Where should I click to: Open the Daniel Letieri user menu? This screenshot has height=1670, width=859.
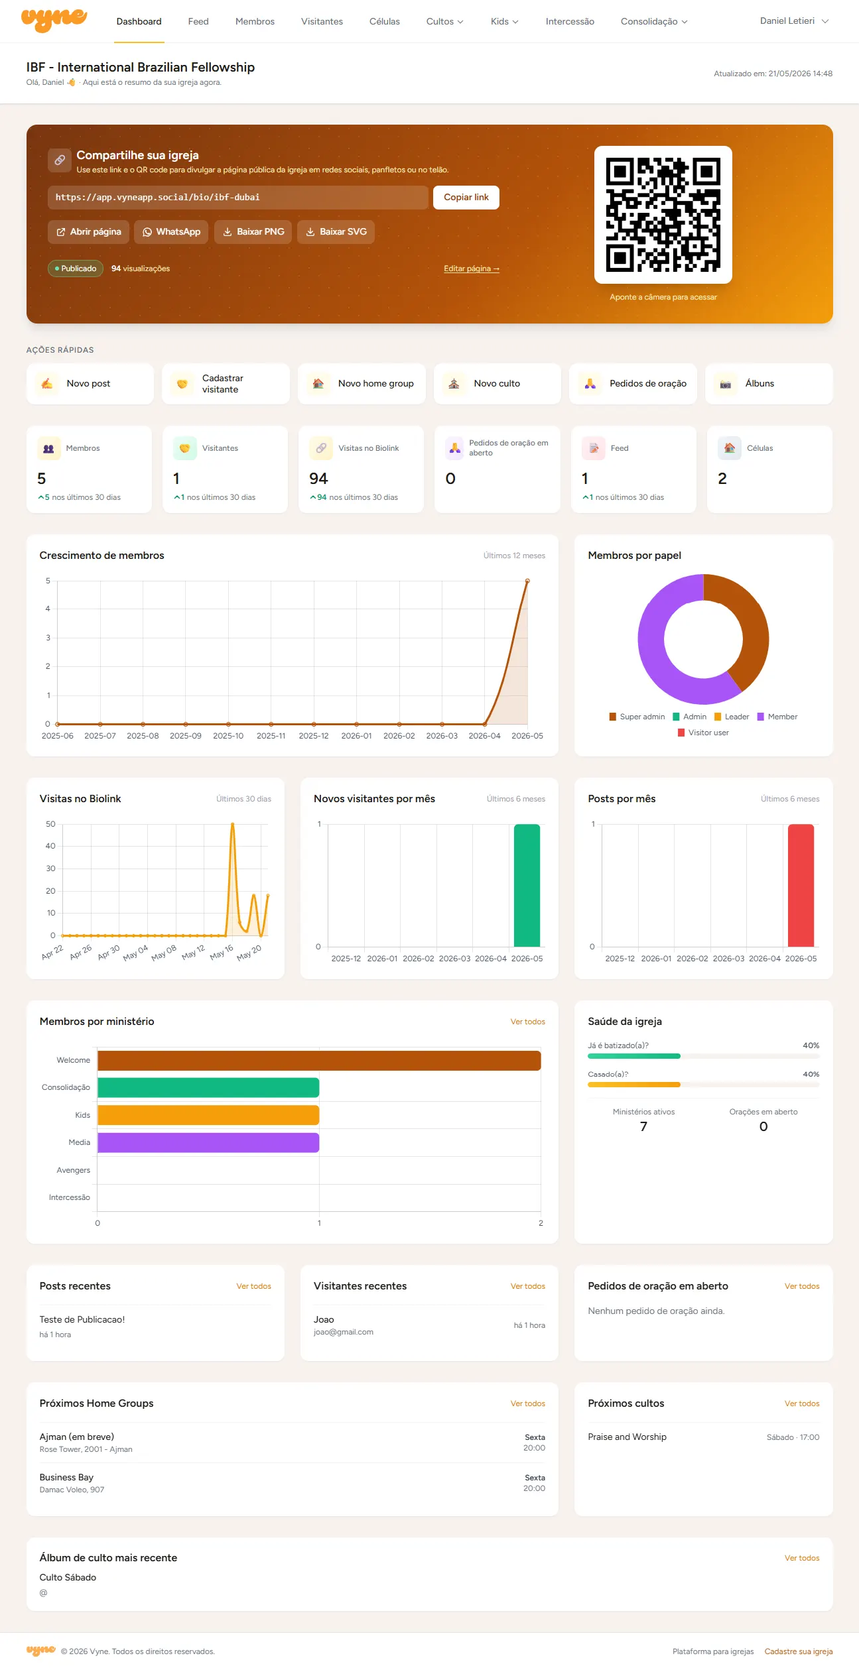click(x=794, y=21)
